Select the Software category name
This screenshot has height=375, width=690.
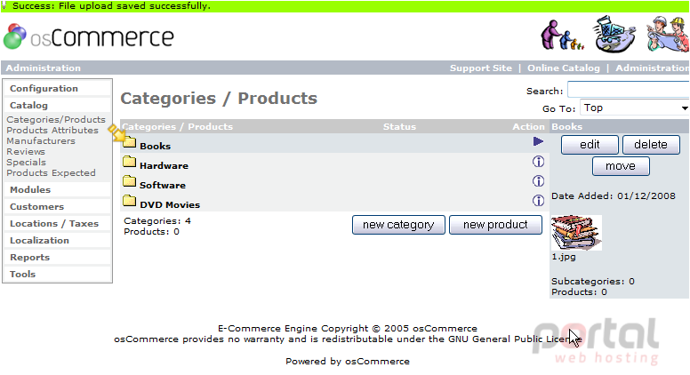(163, 185)
